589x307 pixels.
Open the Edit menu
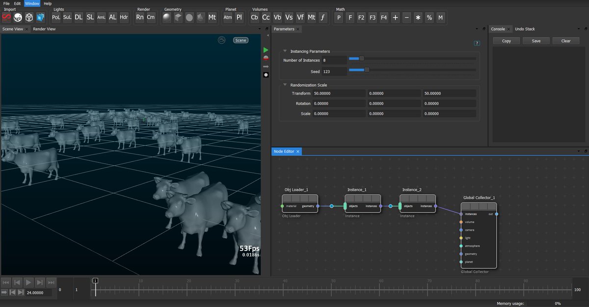[x=17, y=3]
